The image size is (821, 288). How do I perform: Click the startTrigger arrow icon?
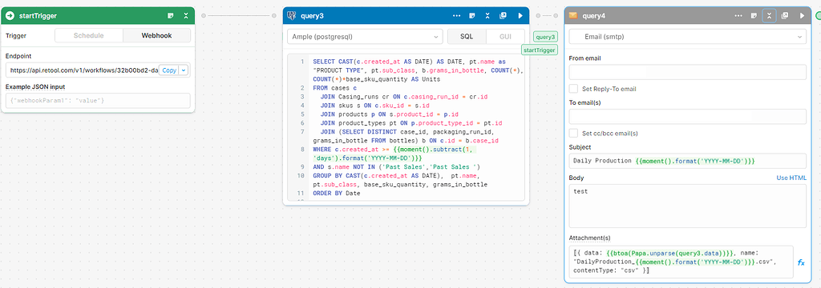click(10, 16)
